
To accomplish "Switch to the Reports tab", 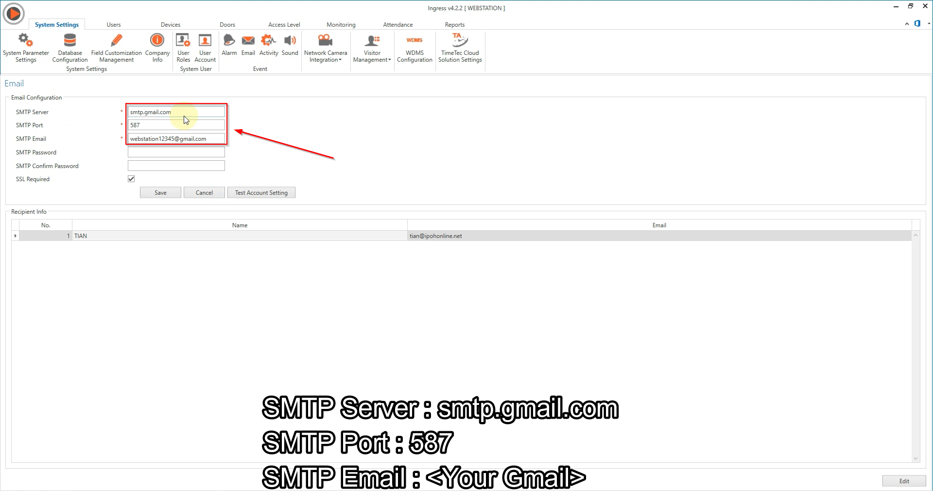I will [x=455, y=25].
